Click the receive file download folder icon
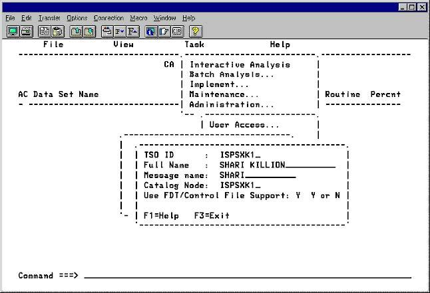The image size is (430, 293). click(x=89, y=31)
